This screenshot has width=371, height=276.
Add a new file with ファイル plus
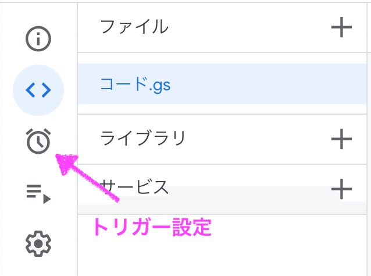(341, 27)
